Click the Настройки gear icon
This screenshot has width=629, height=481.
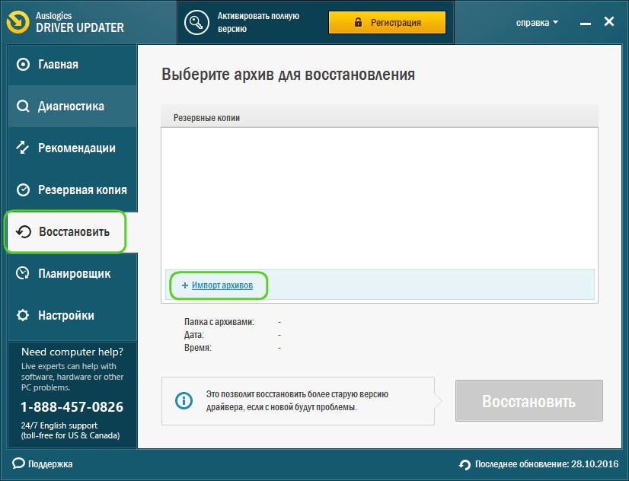point(23,315)
